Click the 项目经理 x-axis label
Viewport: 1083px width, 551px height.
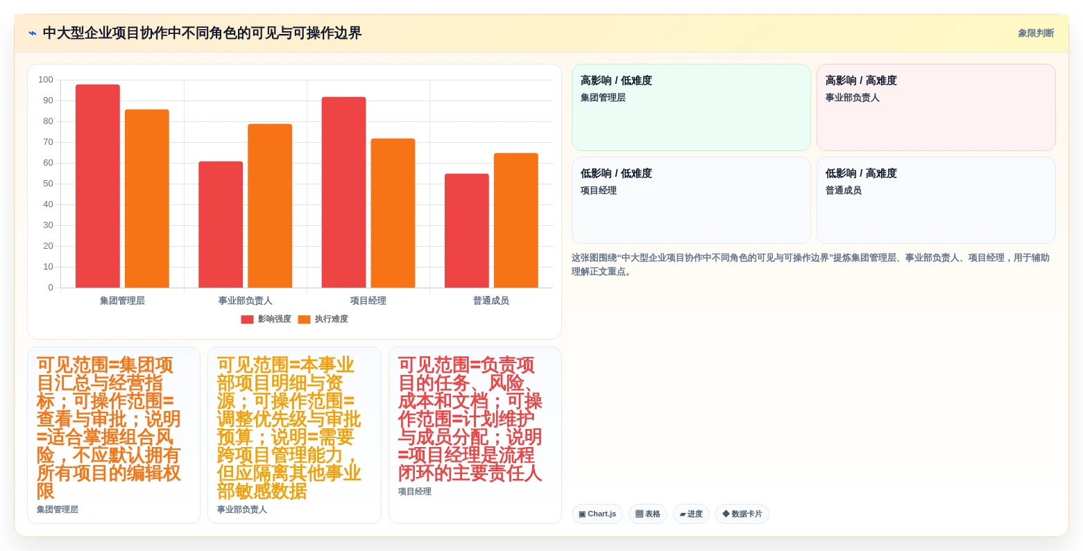pyautogui.click(x=368, y=301)
